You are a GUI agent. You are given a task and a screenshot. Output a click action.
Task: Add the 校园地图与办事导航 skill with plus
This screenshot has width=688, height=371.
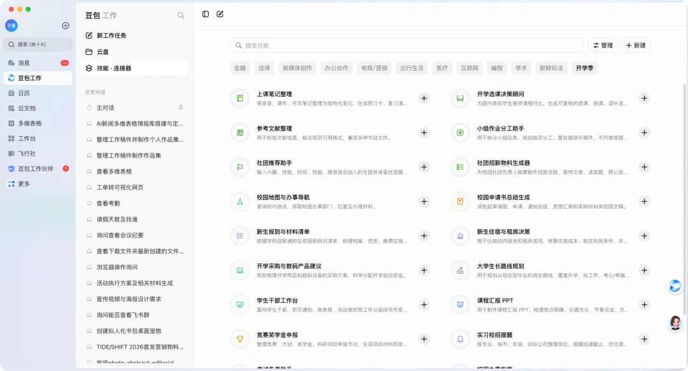coord(424,201)
